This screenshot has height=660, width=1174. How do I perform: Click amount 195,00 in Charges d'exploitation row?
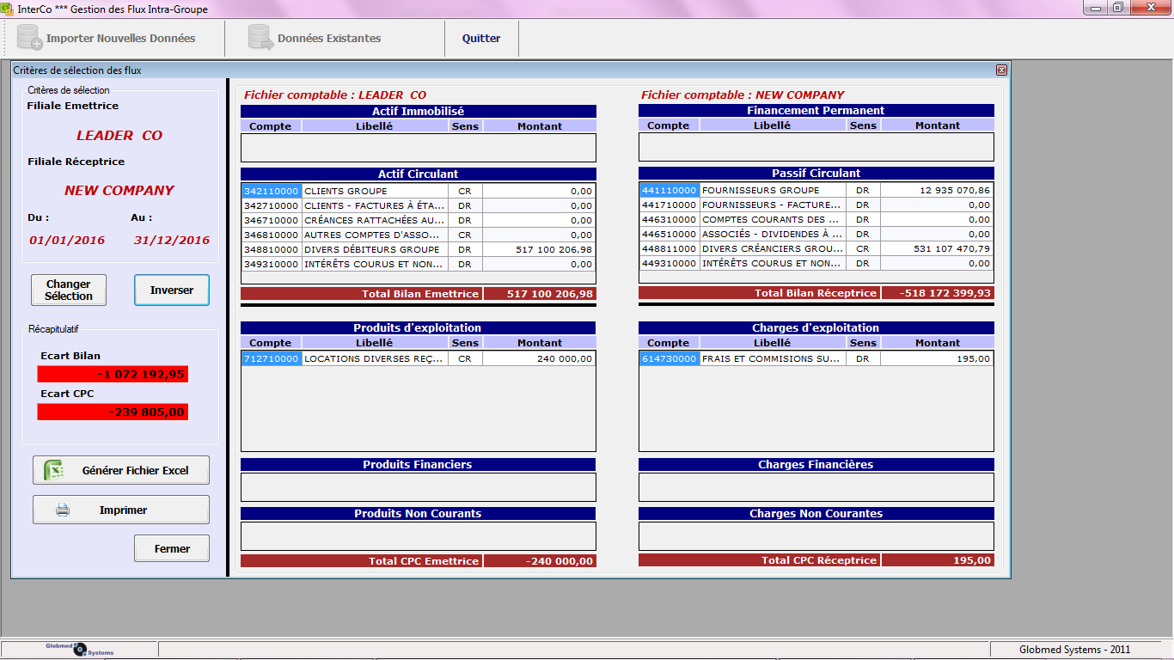(x=937, y=358)
